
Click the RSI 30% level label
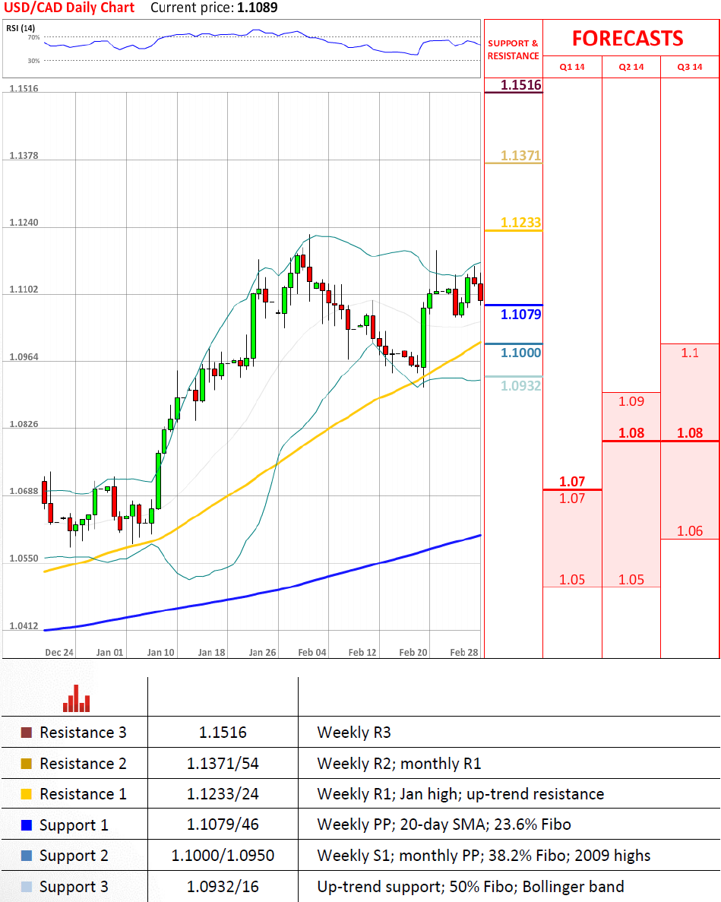pos(34,60)
